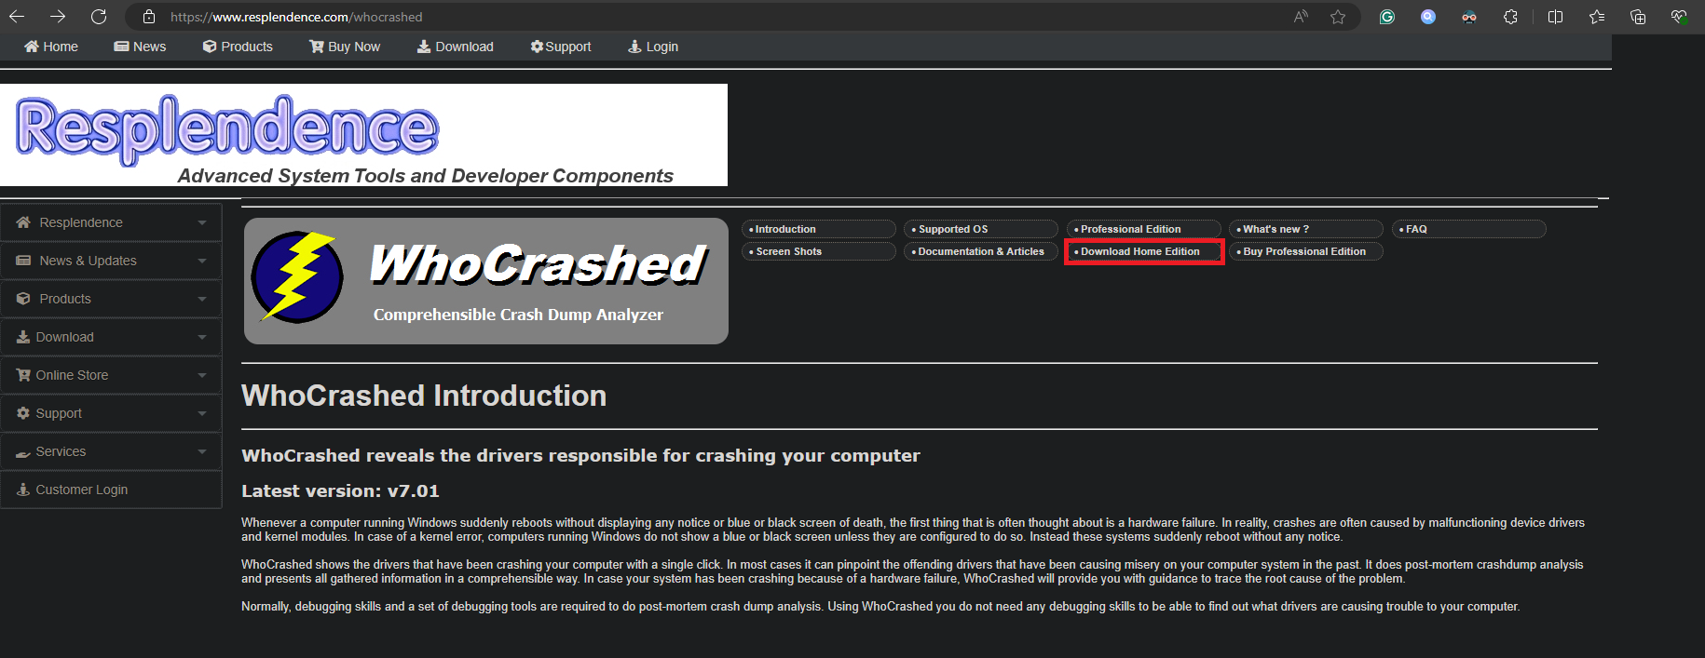Open Read Aloud icon in address bar
The width and height of the screenshot is (1705, 658).
pos(1301,17)
